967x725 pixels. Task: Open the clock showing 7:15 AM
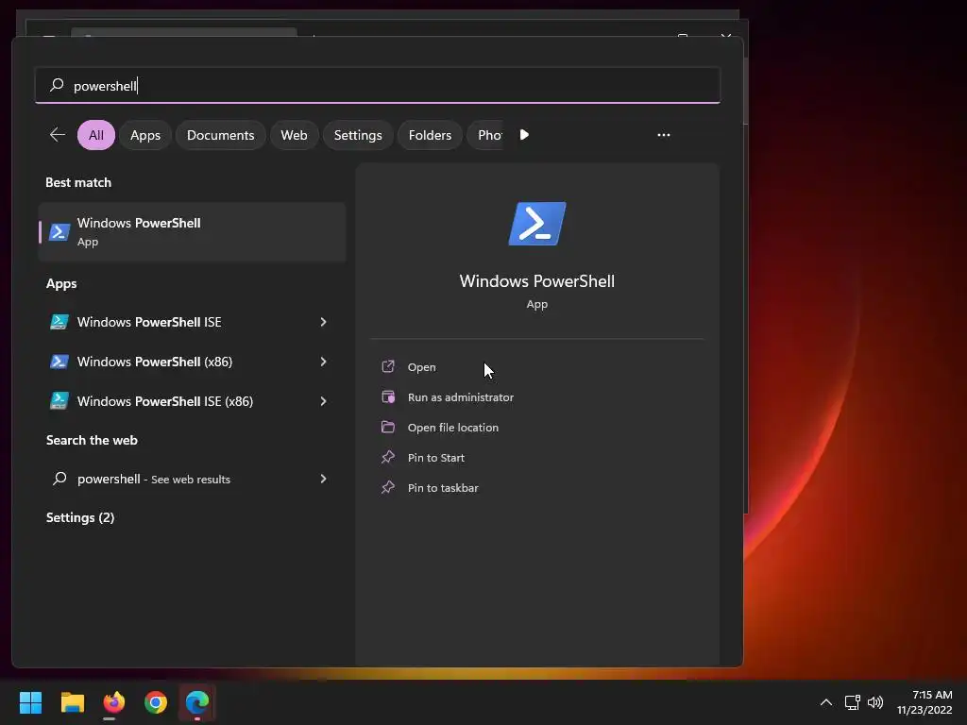(925, 702)
